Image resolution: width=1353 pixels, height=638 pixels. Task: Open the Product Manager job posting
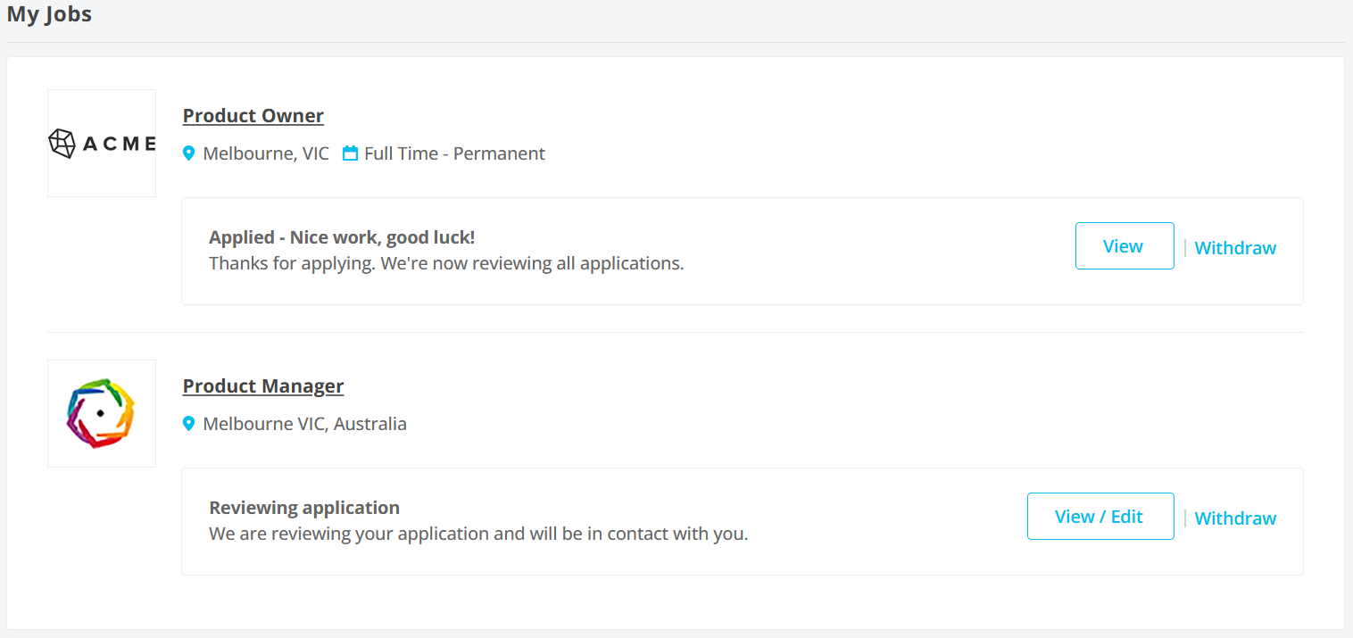(x=262, y=385)
